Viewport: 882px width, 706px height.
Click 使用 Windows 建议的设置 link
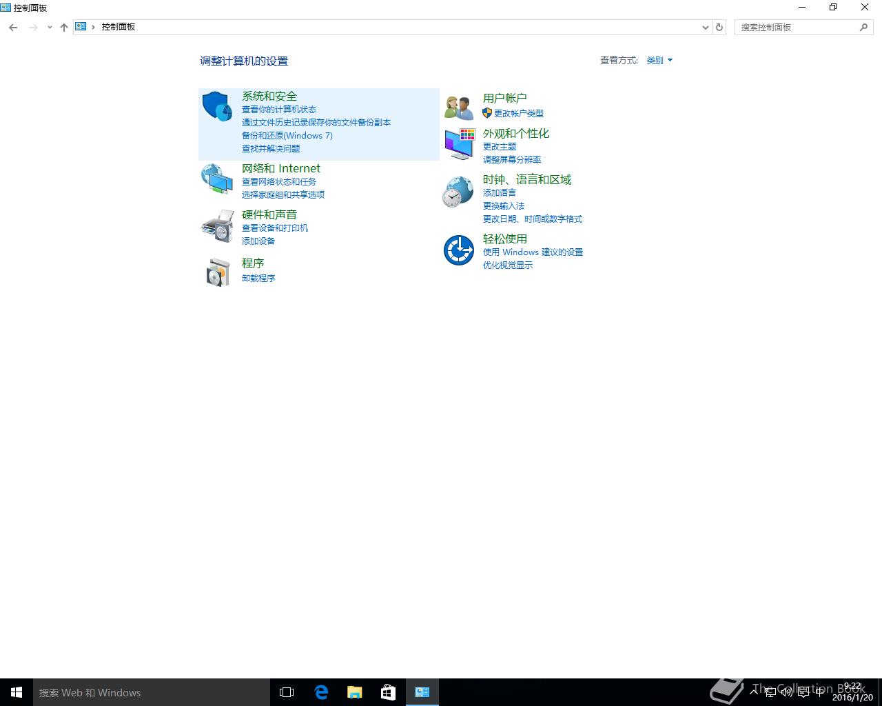pos(533,252)
